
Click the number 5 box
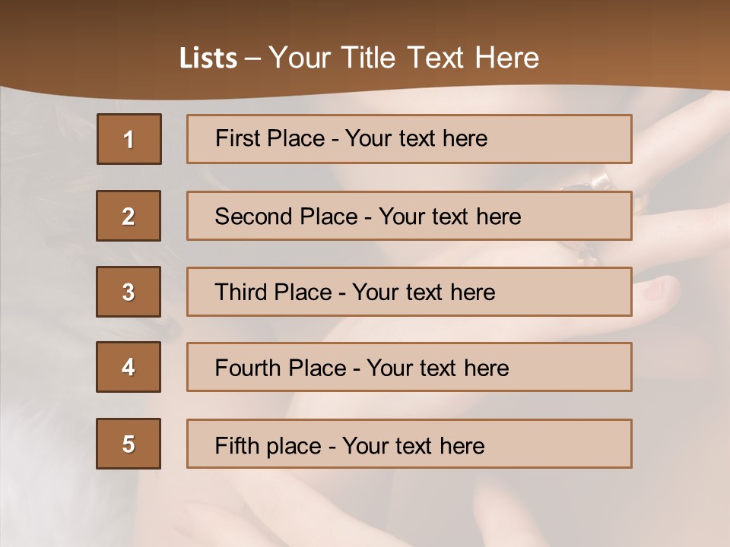click(x=129, y=444)
